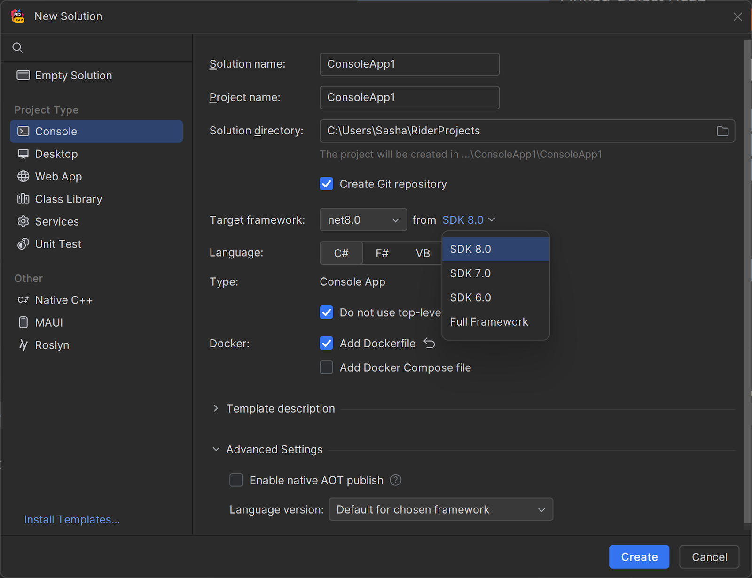
Task: Select Empty Solution template
Action: (96, 75)
